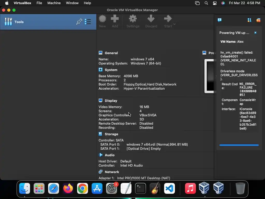Image resolution: width=265 pixels, height=199 pixels.
Task: Open Music from the Dock
Action: pyautogui.click(x=190, y=188)
